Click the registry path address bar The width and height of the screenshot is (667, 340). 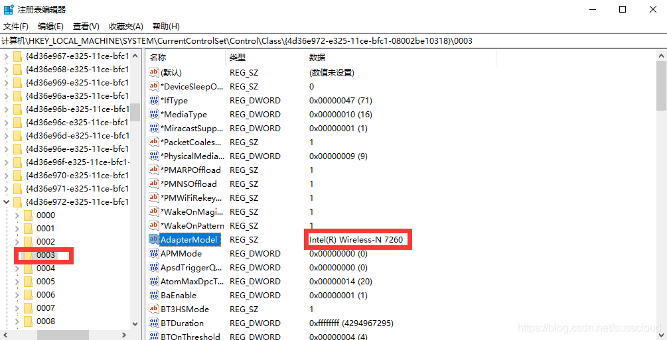click(333, 41)
